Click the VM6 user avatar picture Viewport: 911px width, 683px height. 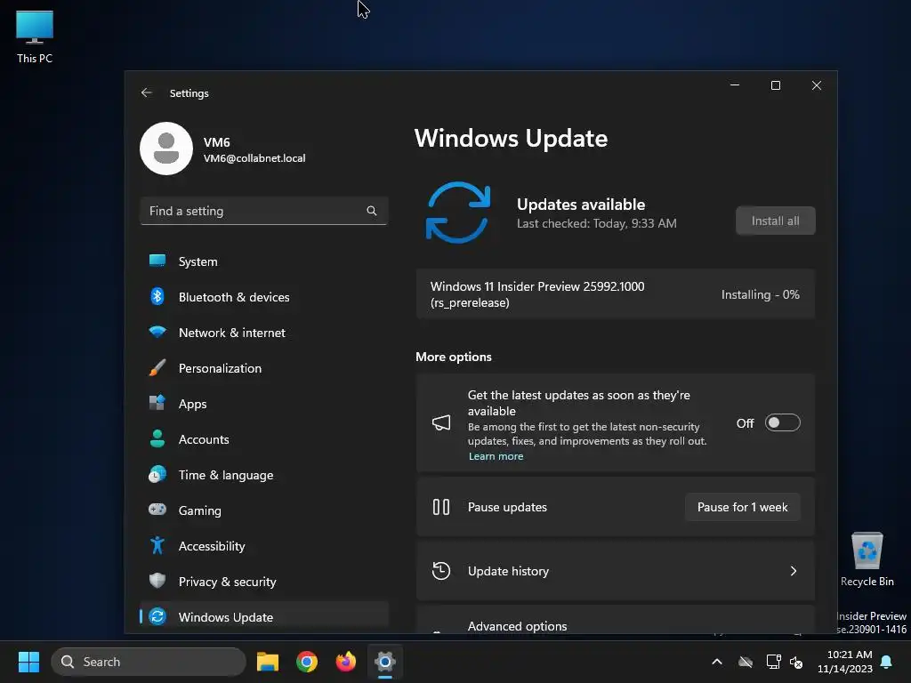pos(166,149)
